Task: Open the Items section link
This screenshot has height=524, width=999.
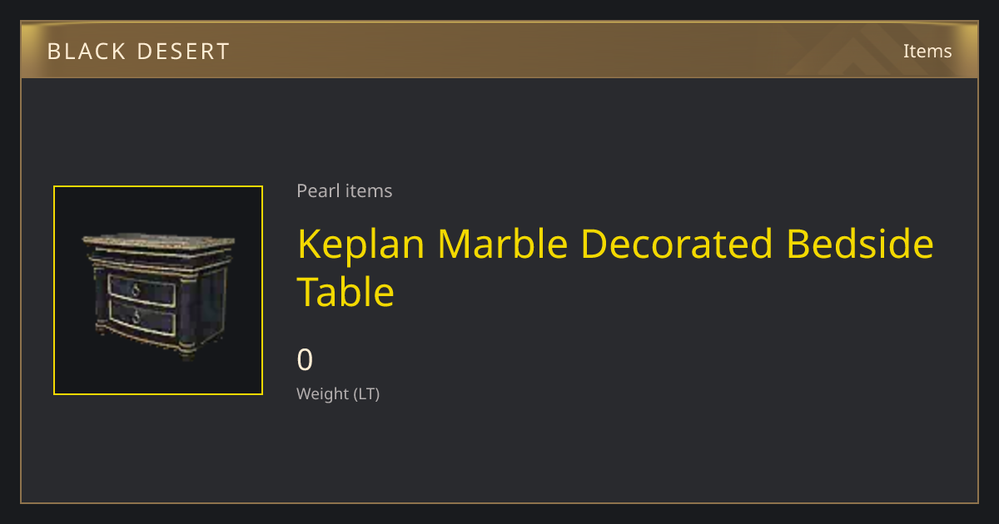Action: (927, 51)
